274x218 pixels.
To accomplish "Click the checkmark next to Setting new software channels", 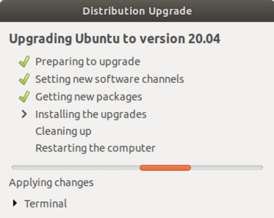I will tap(24, 79).
